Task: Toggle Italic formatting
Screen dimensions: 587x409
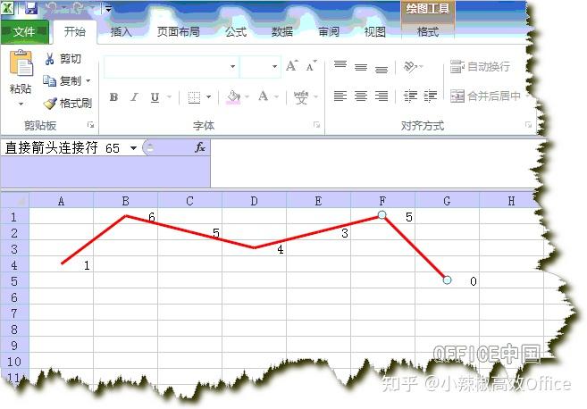Action: (x=134, y=97)
